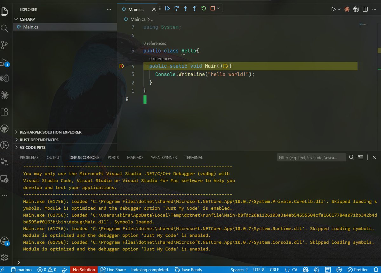Viewport: 381px width, 273px height.
Task: Switch to the Debug Console tab
Action: [84, 158]
